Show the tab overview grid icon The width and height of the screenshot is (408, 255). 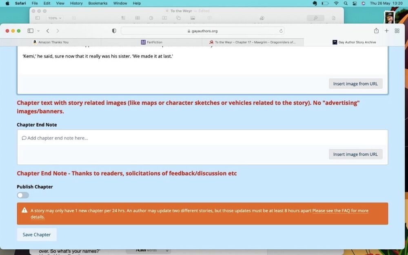[x=397, y=31]
